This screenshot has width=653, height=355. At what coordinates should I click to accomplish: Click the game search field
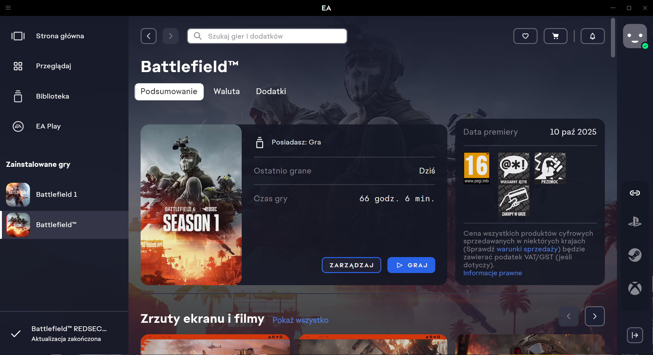274,36
